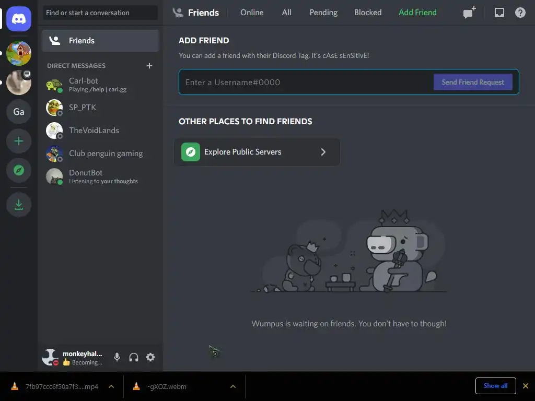The height and width of the screenshot is (401, 535).
Task: Open the farm barn server icon
Action: (x=19, y=53)
